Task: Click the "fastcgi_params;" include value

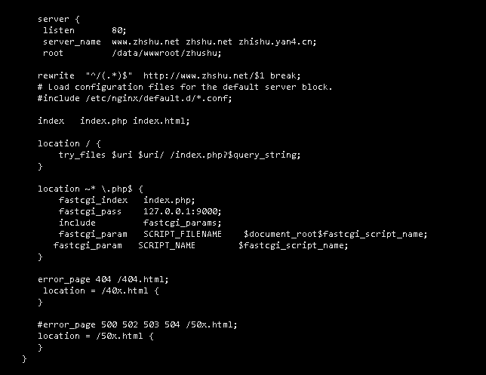Action: (x=183, y=223)
